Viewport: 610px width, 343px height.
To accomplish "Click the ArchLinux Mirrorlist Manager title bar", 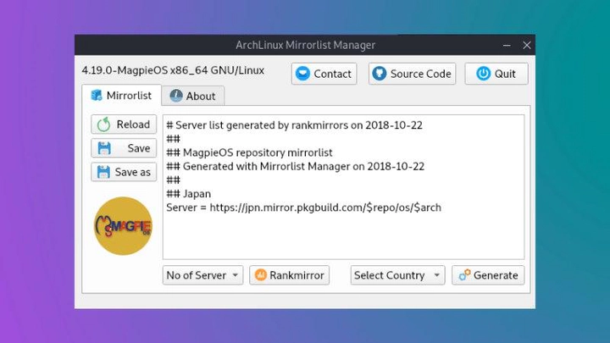I will [x=304, y=45].
